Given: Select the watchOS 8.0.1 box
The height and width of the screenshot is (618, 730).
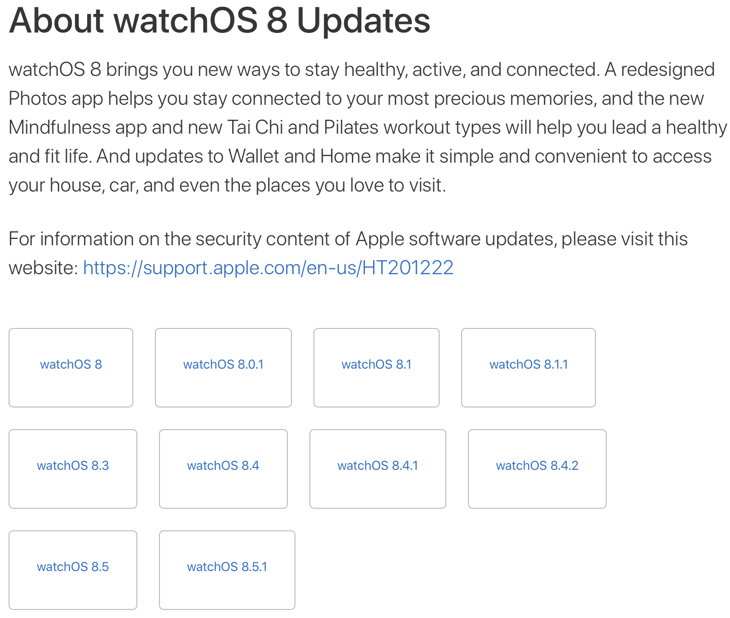Looking at the screenshot, I should 223,365.
